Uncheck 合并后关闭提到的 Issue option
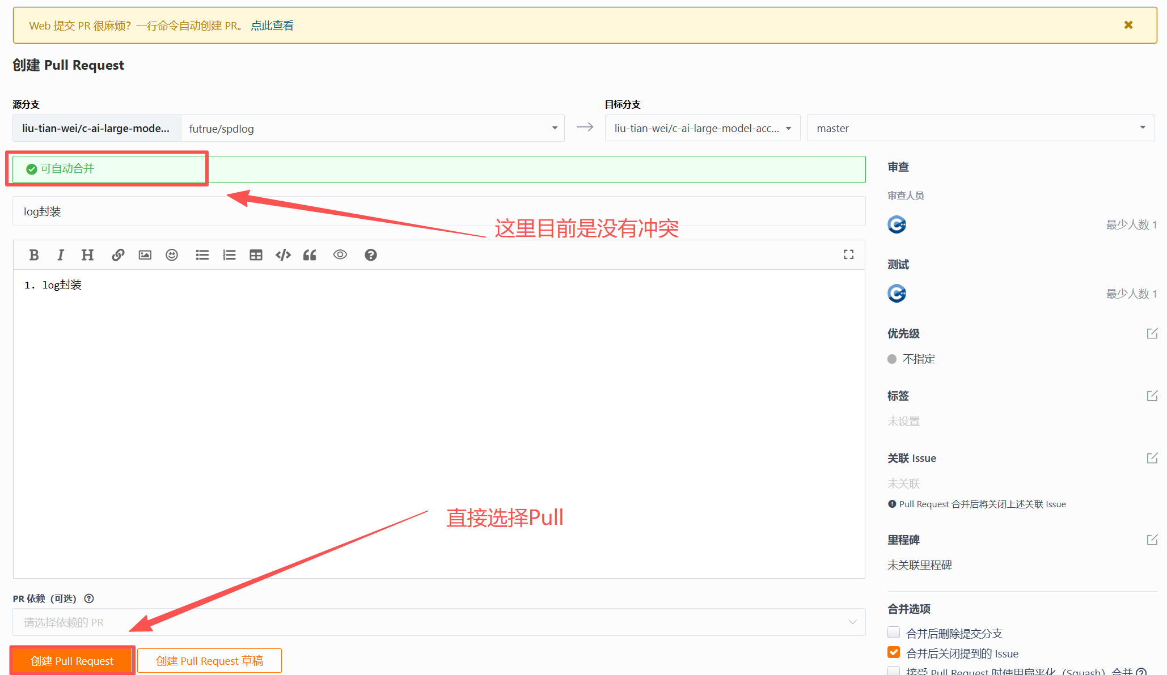 894,652
